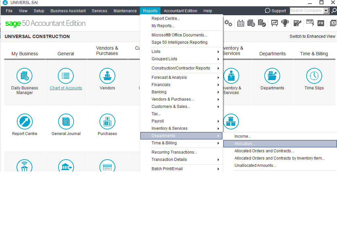Open the Maintenance menu
Viewport: 337px width, 241px height.
coord(125,11)
